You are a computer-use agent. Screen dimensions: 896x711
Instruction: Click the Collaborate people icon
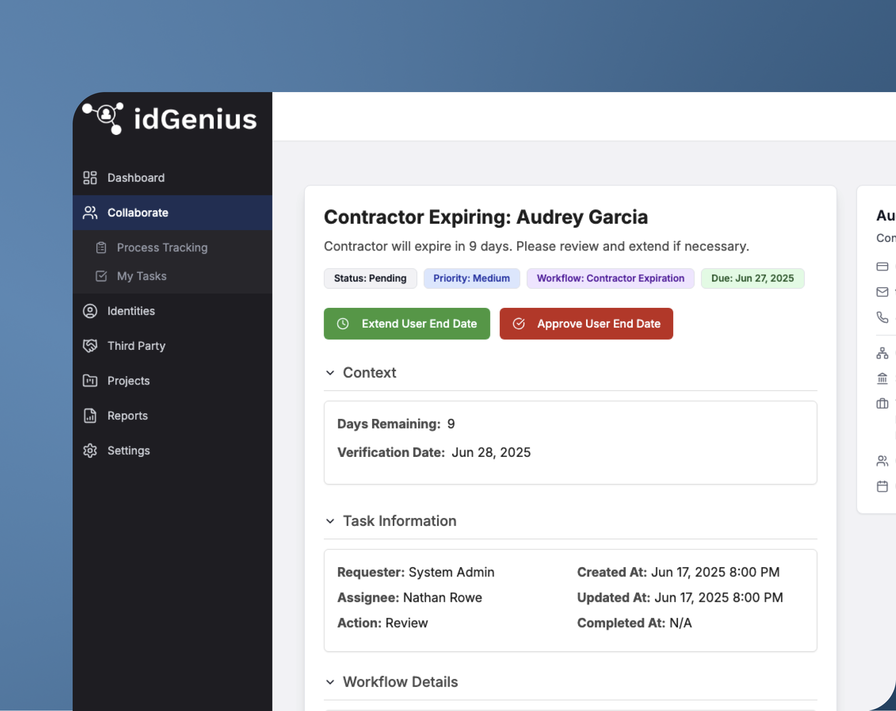pos(90,212)
